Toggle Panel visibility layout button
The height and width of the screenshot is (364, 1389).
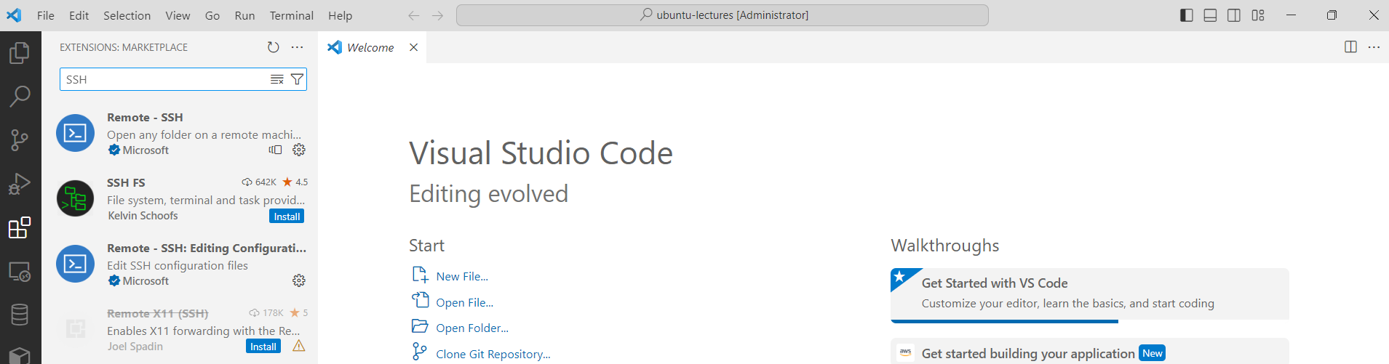tap(1210, 15)
